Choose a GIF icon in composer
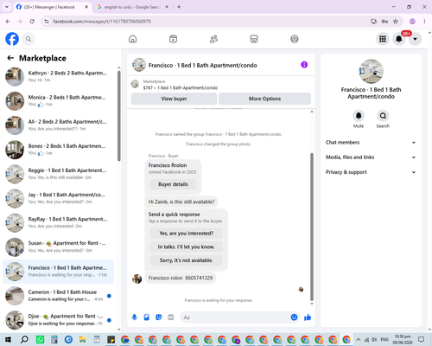Image resolution: width=432 pixels, height=346 pixels. [x=171, y=317]
